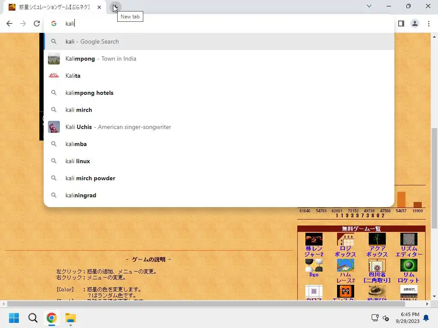Click the リムロケット text link
Image resolution: width=438 pixels, height=328 pixels.
point(408,278)
